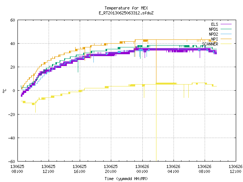Click the NPD2 legend label
243x182 pixels.
pyautogui.click(x=213, y=34)
